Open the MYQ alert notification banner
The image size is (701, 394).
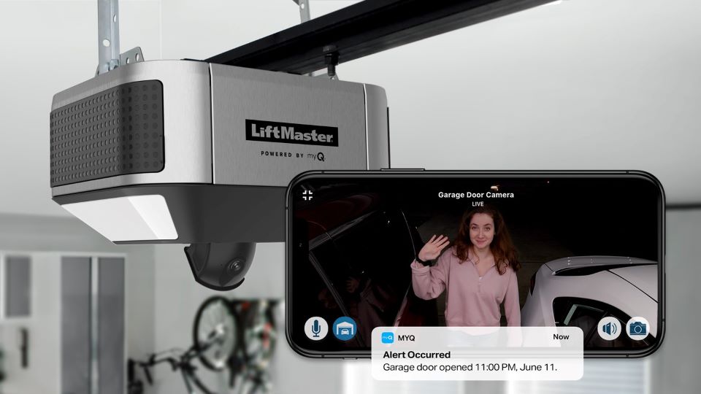(477, 353)
